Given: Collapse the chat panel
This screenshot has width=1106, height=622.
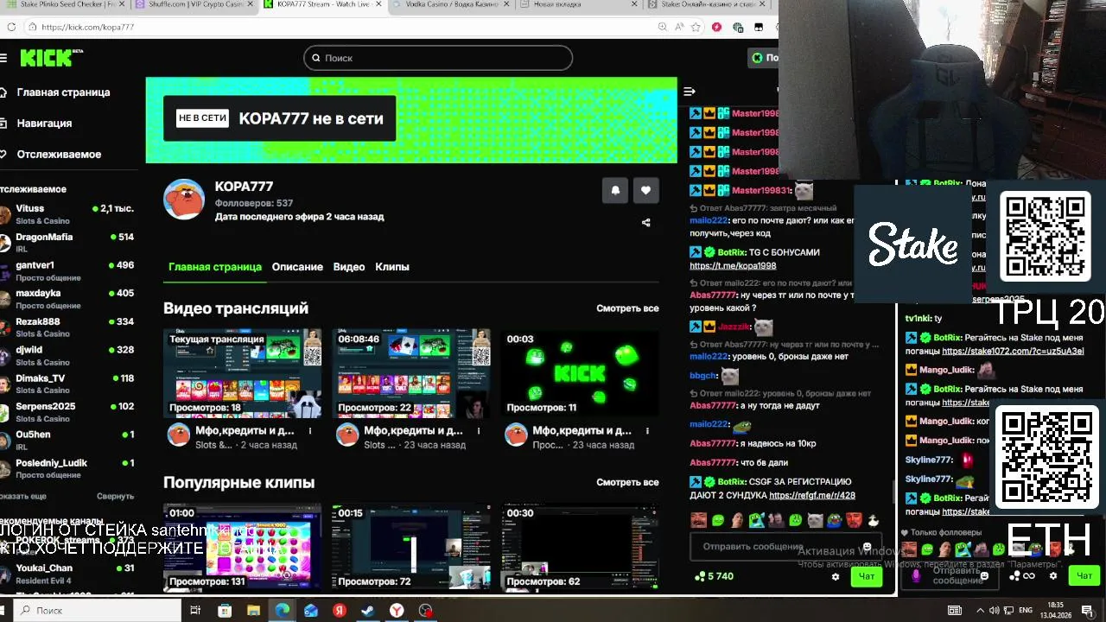Looking at the screenshot, I should click(689, 92).
